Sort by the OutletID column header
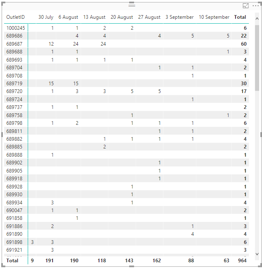The image size is (262, 268). tap(15, 17)
